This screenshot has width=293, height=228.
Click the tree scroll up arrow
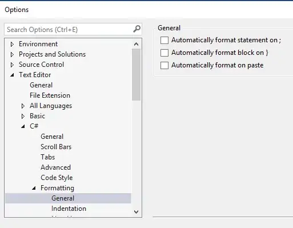136,44
